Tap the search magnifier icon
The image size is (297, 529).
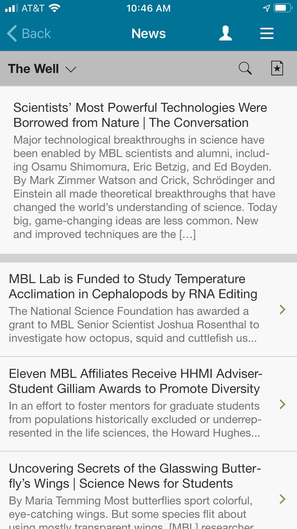245,68
